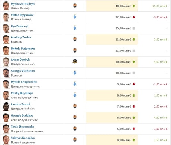Click Shakhtar club crest beside Mykhaylo Mudryk

tap(75, 6)
